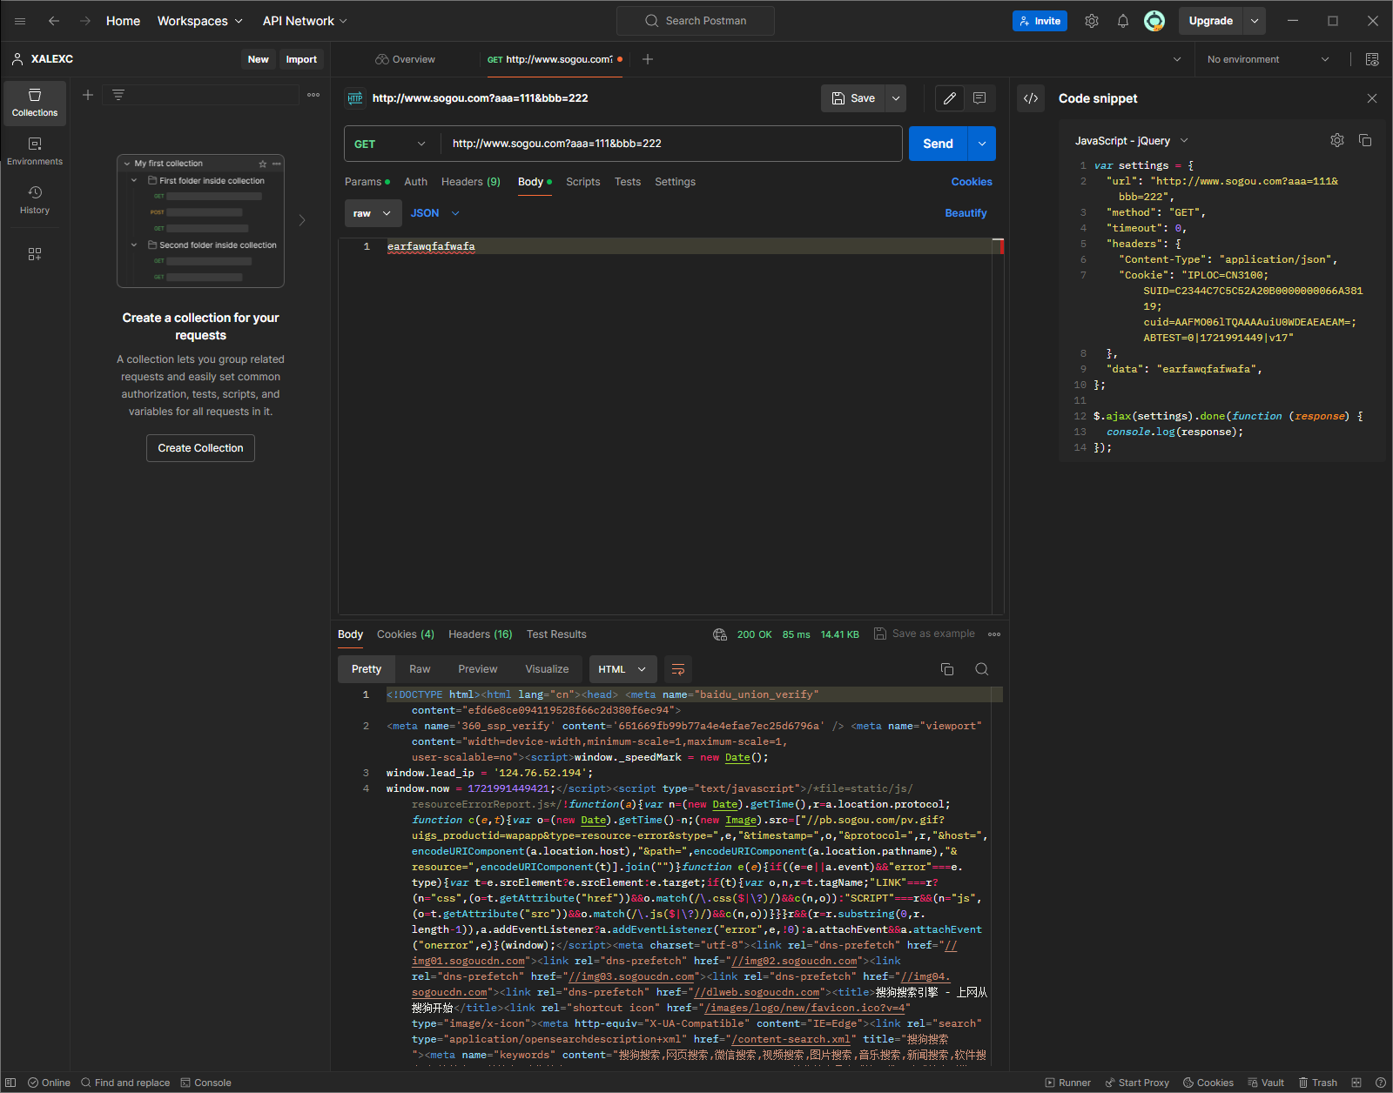Open the GET method dropdown
The width and height of the screenshot is (1393, 1093).
(390, 144)
